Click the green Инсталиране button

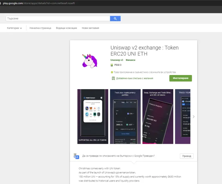181,78
